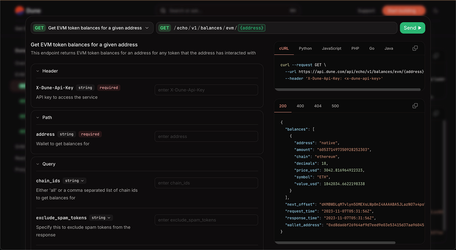Click the cURL snippet horizontal scrollbar
The height and width of the screenshot is (250, 456).
click(347, 89)
